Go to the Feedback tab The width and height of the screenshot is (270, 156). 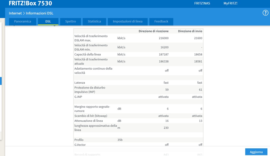click(x=161, y=22)
